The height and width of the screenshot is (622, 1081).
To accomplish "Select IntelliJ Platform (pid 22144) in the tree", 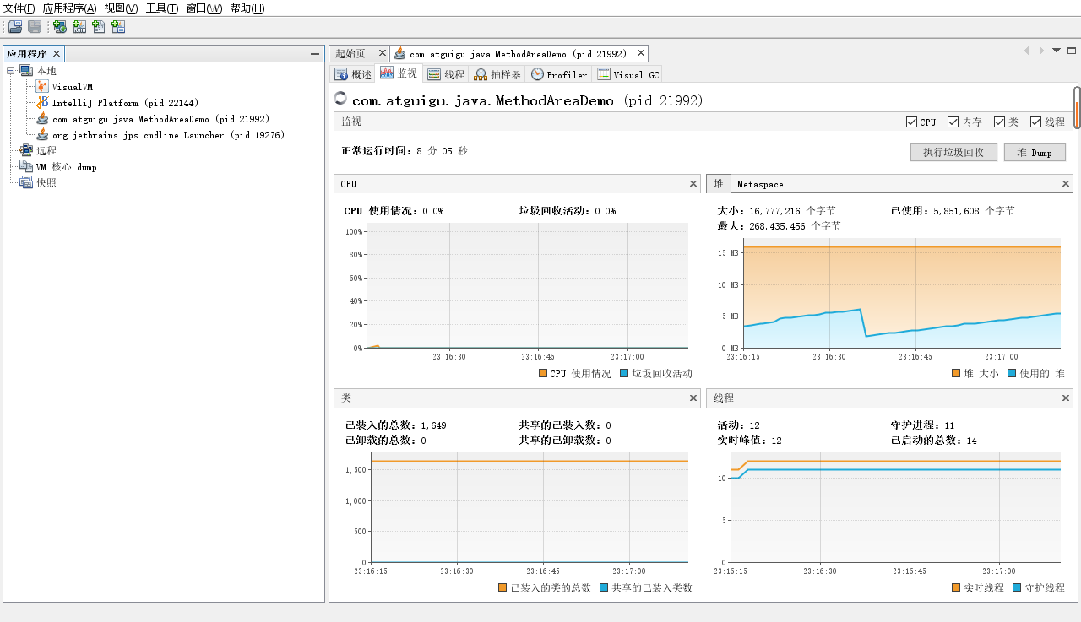I will pyautogui.click(x=125, y=103).
